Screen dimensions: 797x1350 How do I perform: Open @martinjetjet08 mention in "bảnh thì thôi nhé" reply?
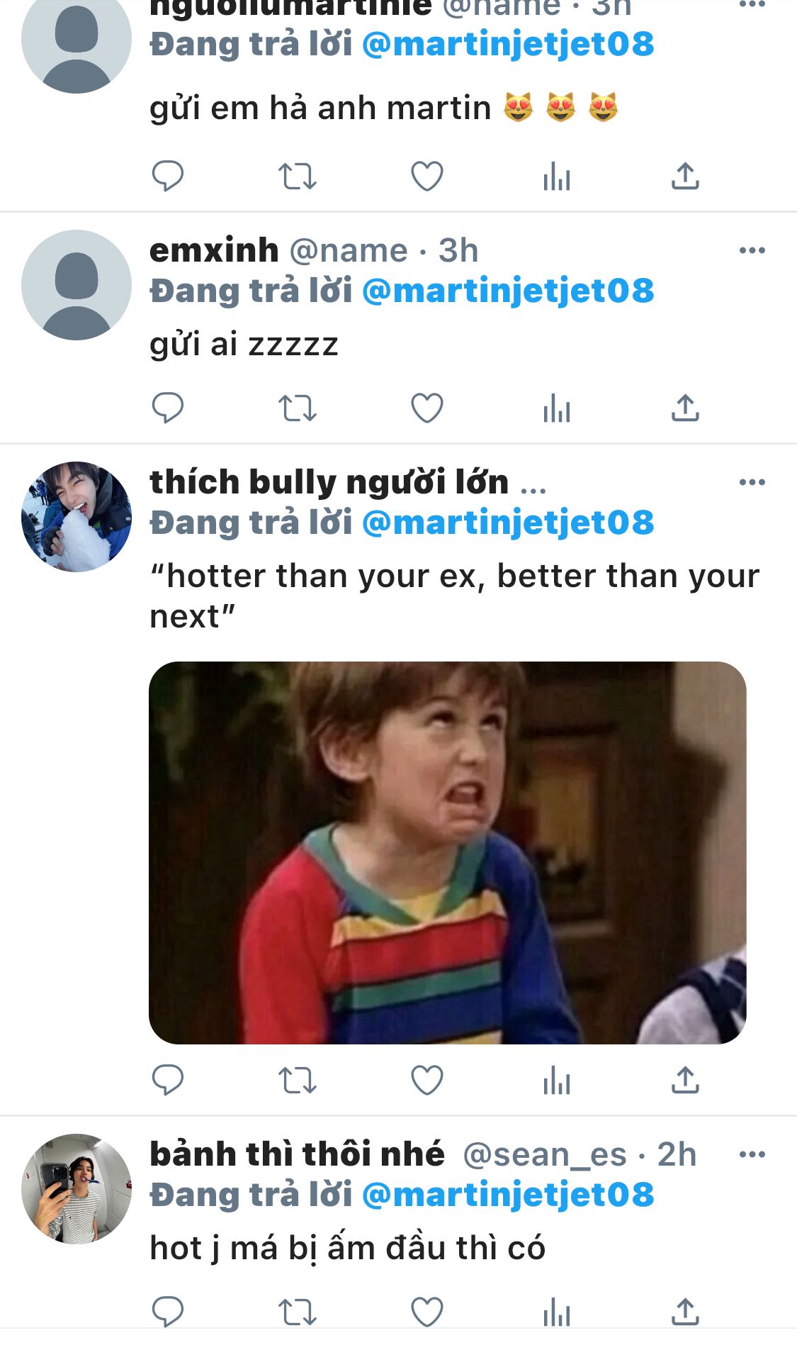click(508, 1195)
